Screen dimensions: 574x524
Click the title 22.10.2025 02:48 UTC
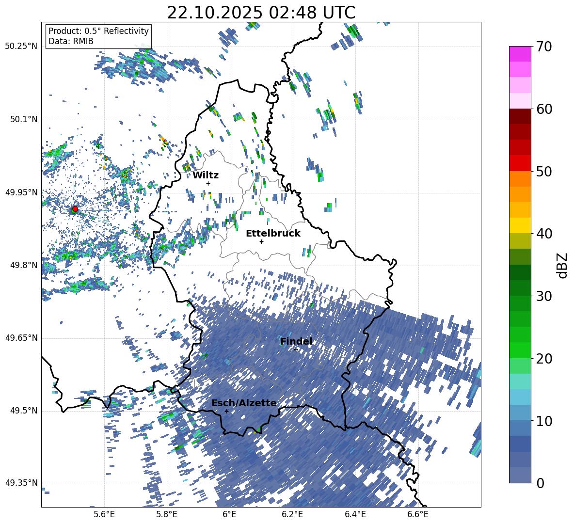pyautogui.click(x=261, y=13)
